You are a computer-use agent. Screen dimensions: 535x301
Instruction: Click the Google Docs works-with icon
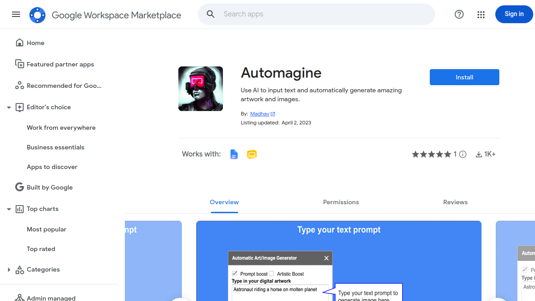(x=234, y=154)
